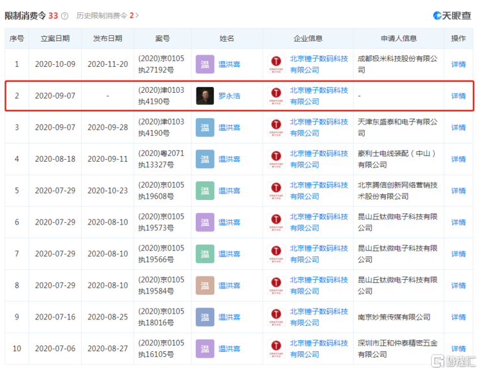Open 详情 for case 执18016号
480x372 pixels.
pyautogui.click(x=458, y=317)
